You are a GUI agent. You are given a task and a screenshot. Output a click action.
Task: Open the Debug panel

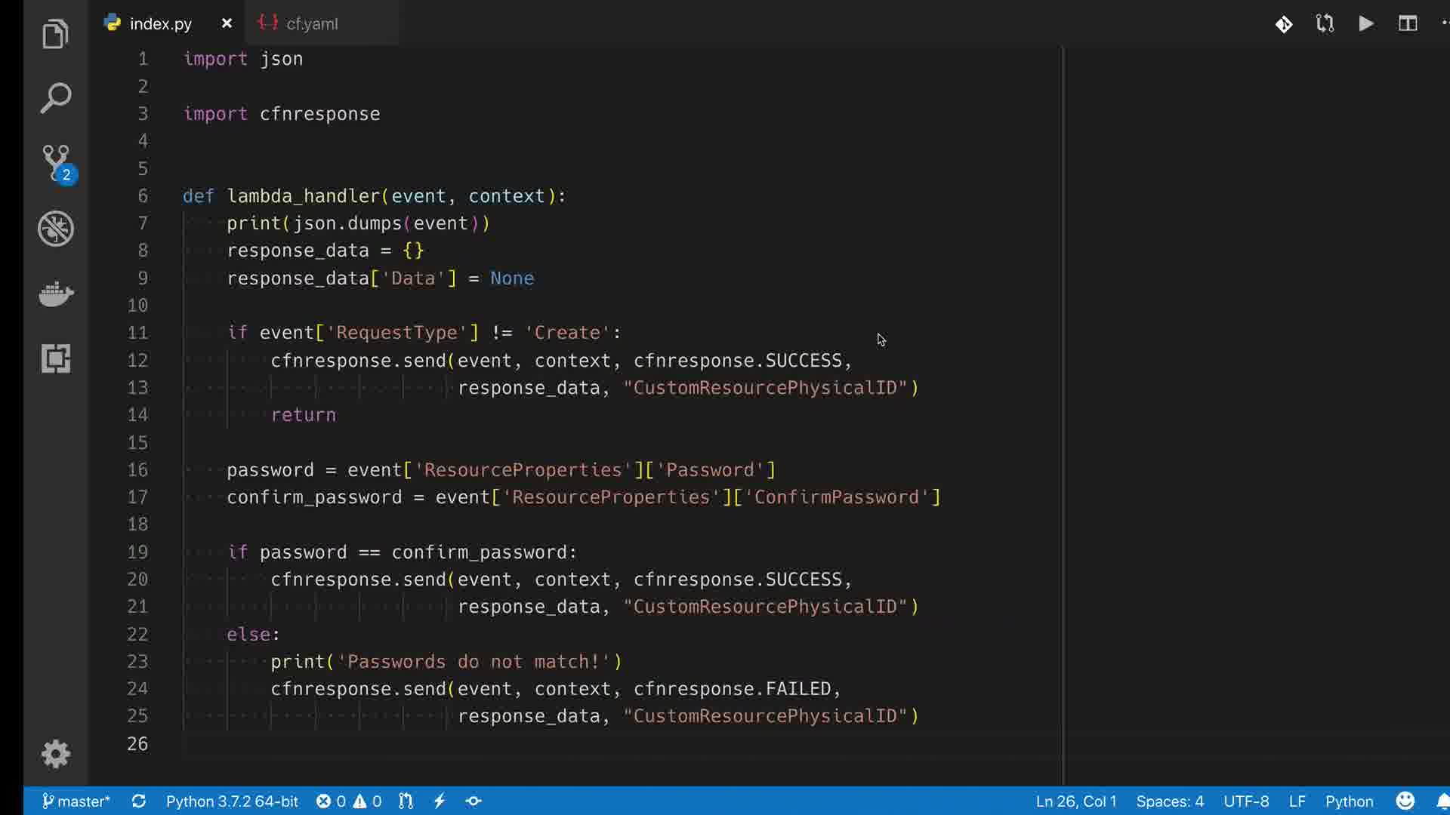click(56, 228)
